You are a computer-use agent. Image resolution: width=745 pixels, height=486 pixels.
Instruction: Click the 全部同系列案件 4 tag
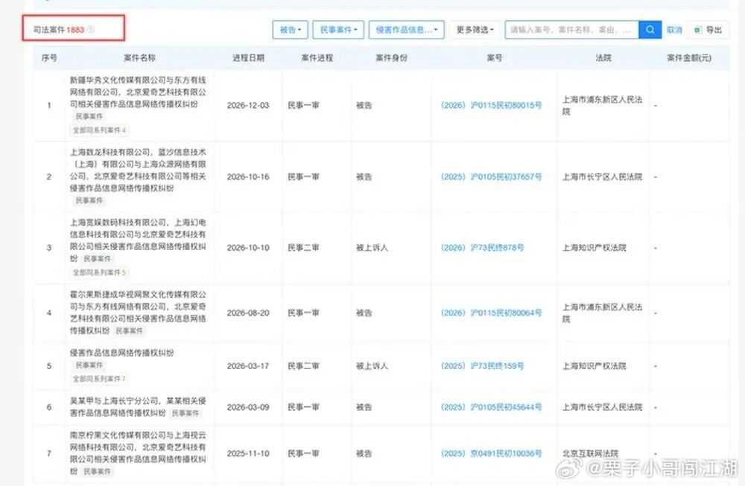pyautogui.click(x=99, y=130)
